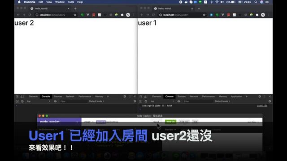Open Network tab in user1 DevTools
The height and width of the screenshot is (161, 287).
pos(194,97)
